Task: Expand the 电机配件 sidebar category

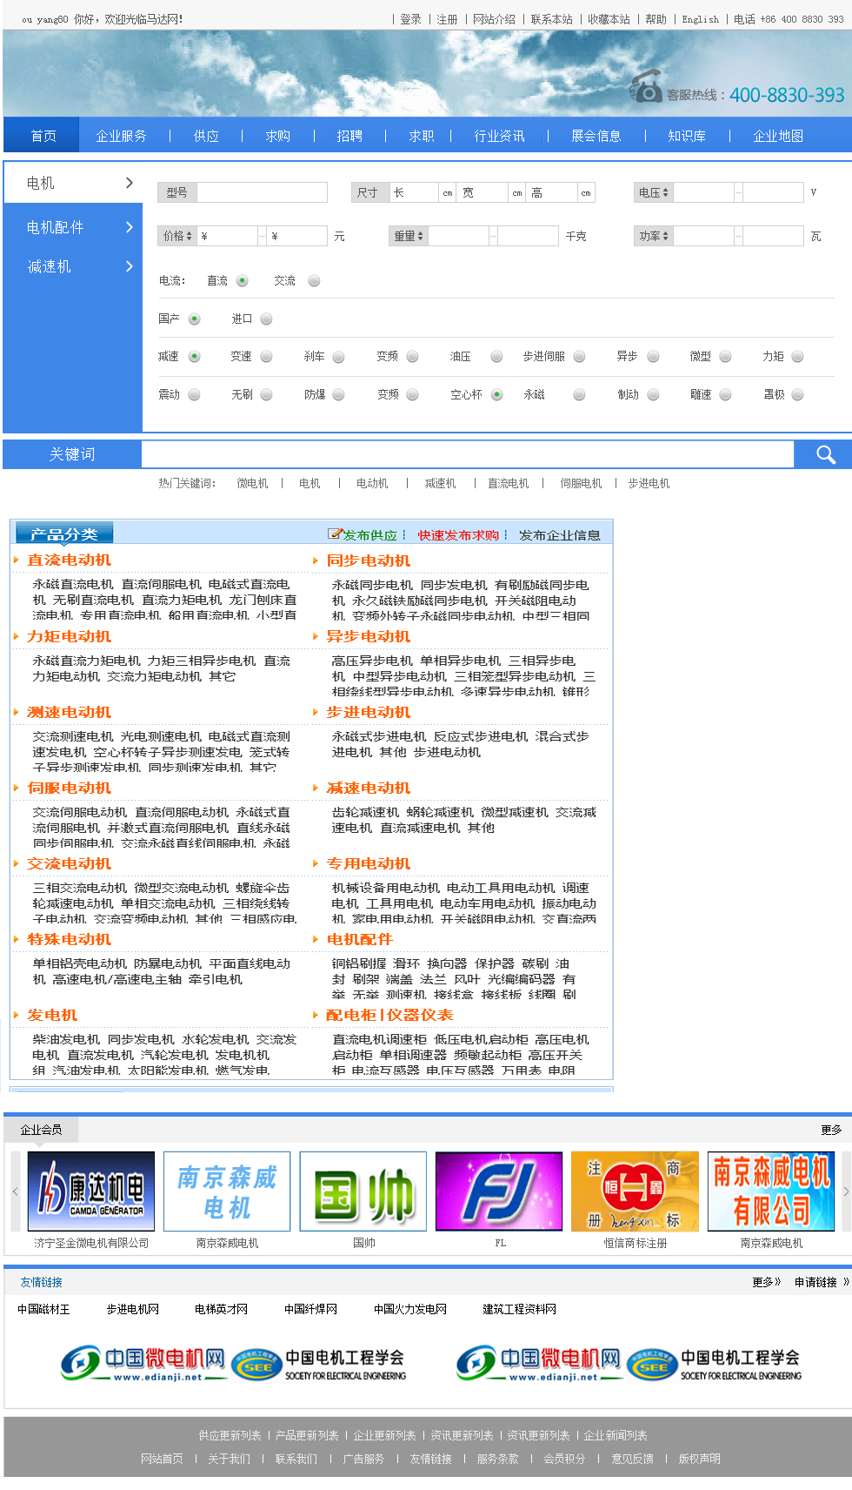Action: click(73, 227)
